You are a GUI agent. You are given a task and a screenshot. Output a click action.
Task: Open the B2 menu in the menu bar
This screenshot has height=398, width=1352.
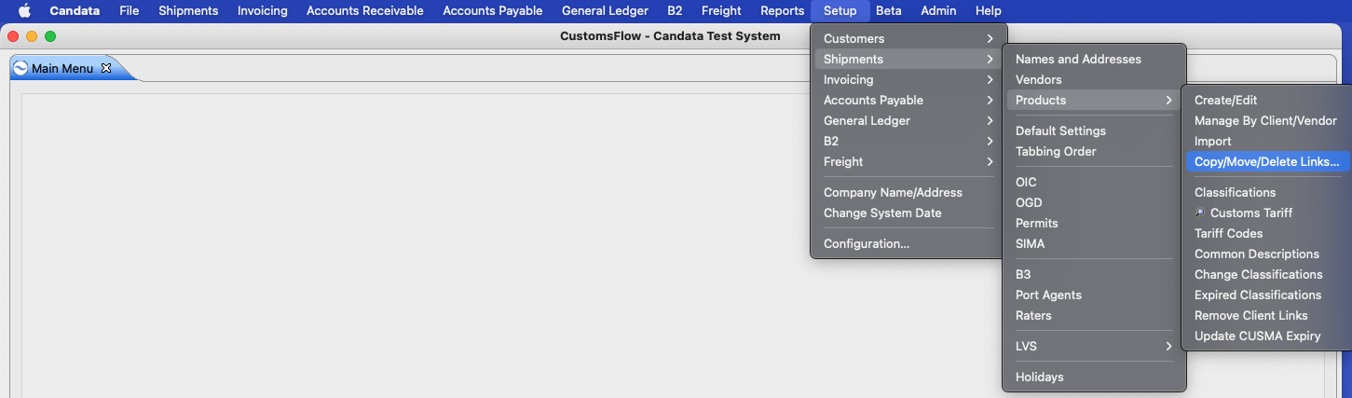click(675, 11)
